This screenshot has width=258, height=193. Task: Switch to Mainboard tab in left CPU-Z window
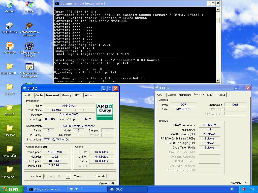52,95
